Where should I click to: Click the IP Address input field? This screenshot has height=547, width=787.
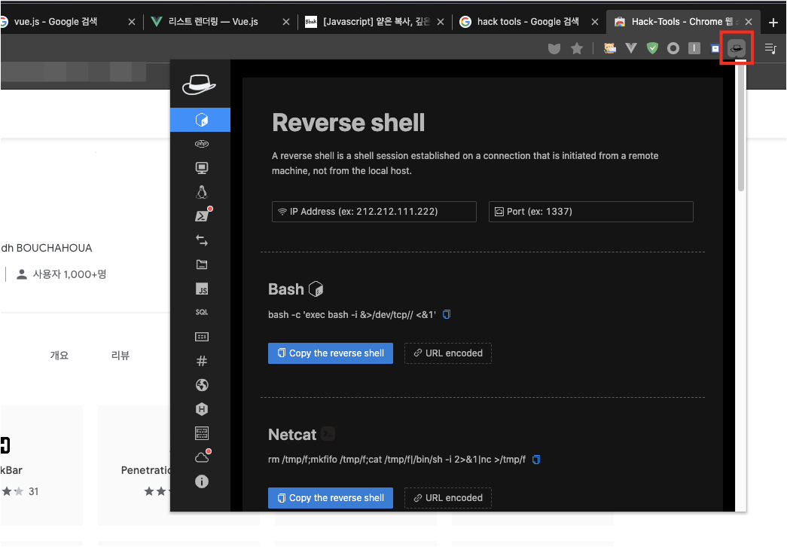coord(374,212)
